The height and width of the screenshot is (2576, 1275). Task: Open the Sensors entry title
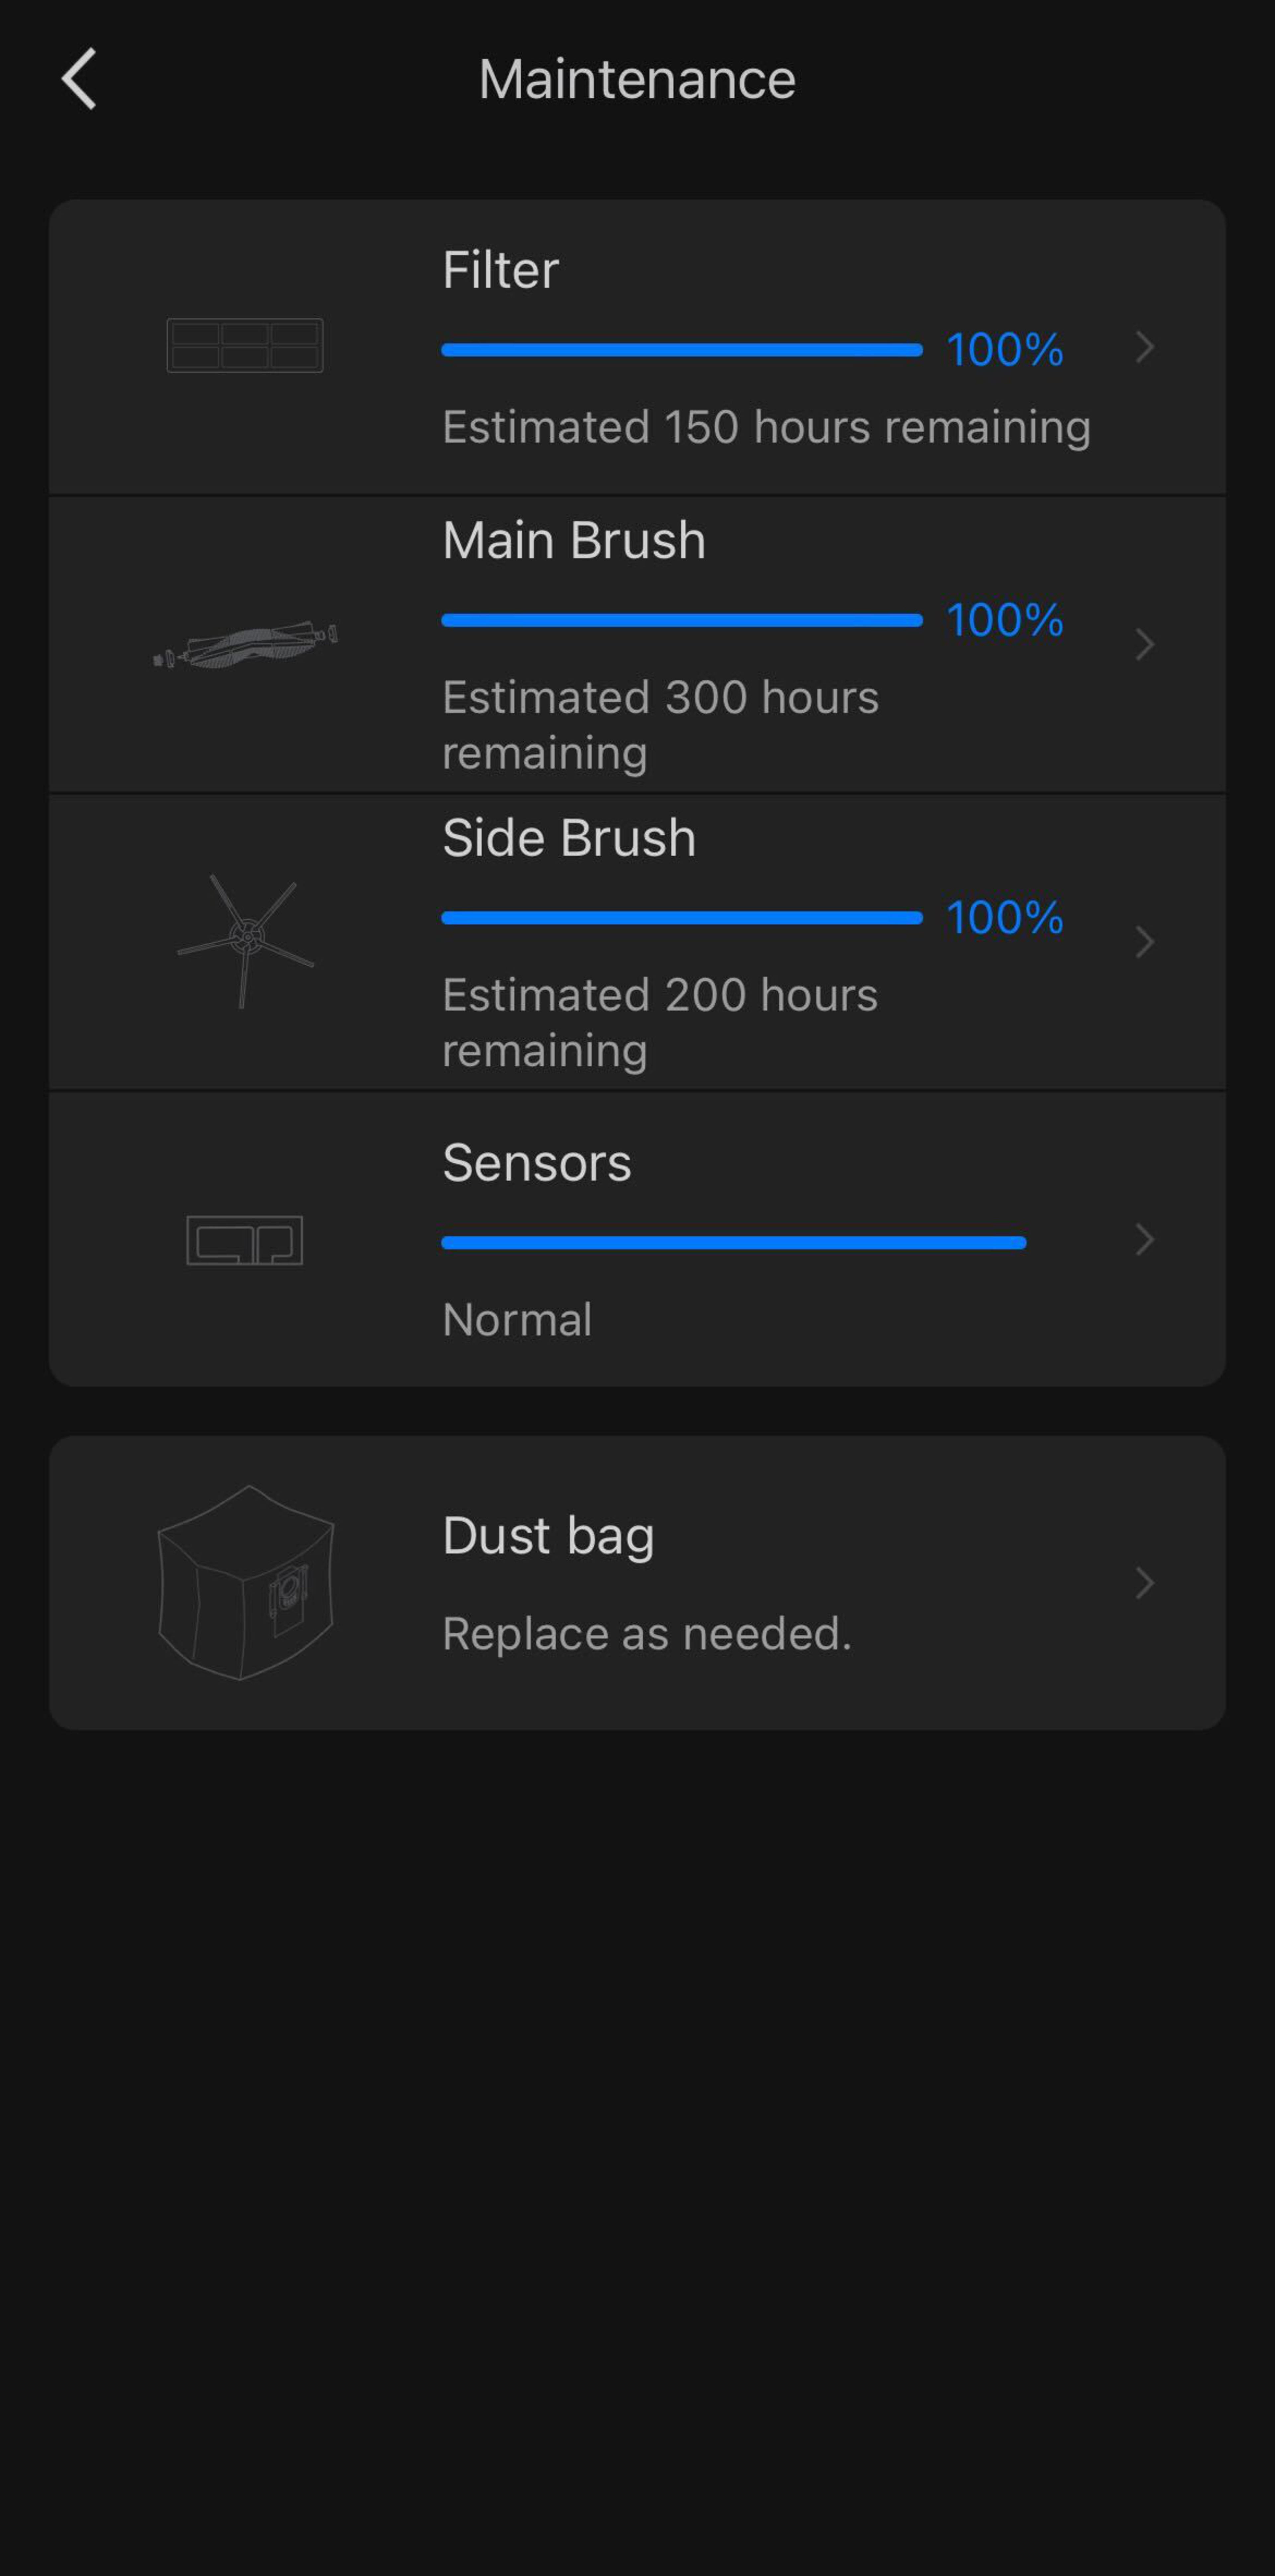click(x=537, y=1162)
